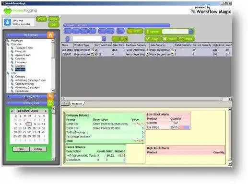Click the Filter button under the calendar
248x184 pixels.
pyautogui.click(x=21, y=149)
